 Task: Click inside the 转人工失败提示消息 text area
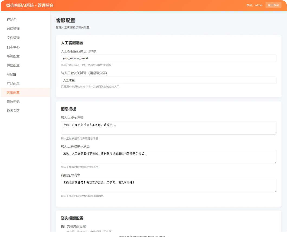pyautogui.click(x=168, y=157)
